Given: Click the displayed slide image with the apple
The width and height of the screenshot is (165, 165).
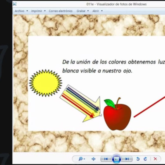Looking at the screenshot, I should pos(89,83).
